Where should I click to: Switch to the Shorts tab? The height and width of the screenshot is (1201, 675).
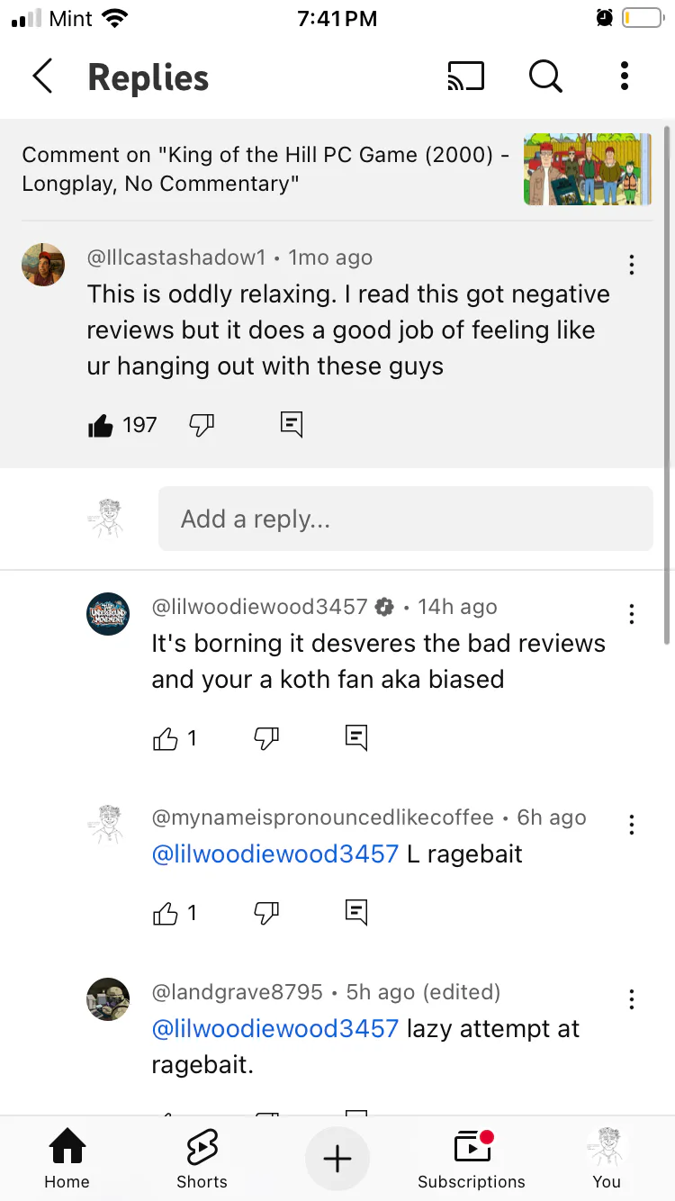click(x=202, y=1160)
